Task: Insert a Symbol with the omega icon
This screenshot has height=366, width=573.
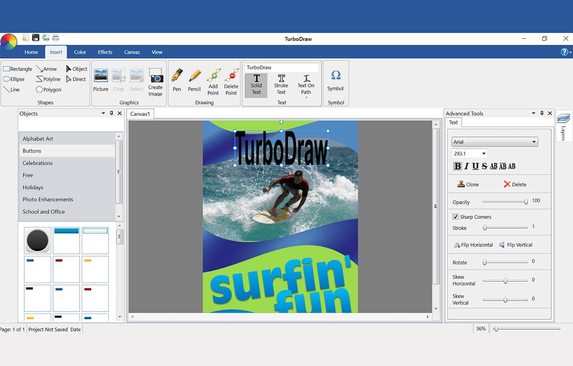Action: (x=336, y=81)
